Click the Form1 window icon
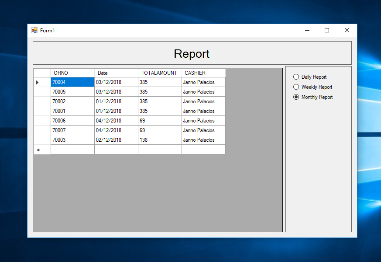 (x=34, y=30)
